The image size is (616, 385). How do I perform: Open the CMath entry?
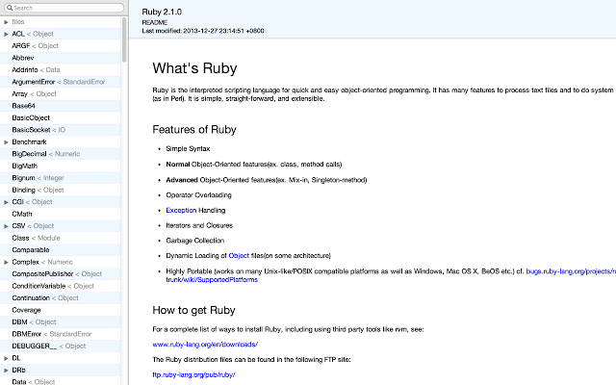(60, 214)
